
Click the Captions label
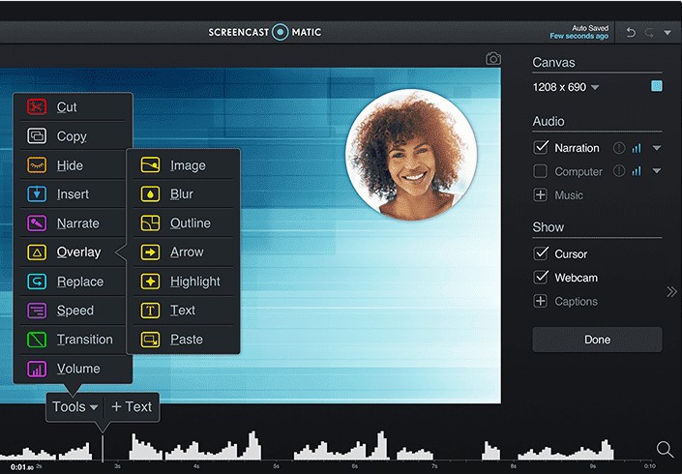click(x=576, y=302)
